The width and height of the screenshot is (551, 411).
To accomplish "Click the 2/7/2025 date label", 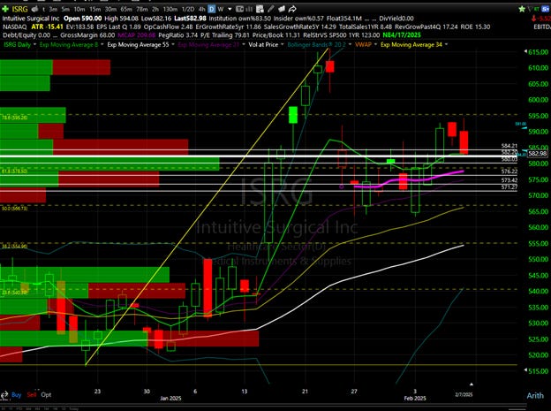I will pyautogui.click(x=464, y=394).
